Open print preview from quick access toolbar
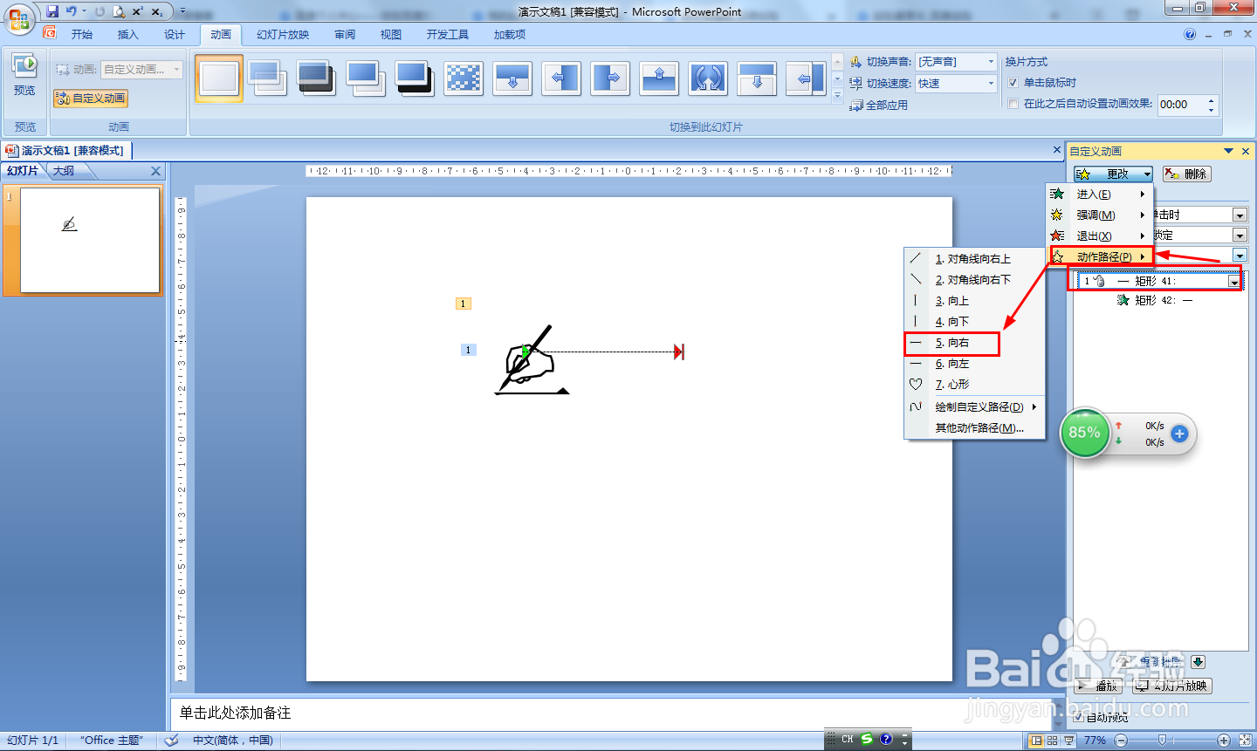Viewport: 1257px width, 751px height. click(x=119, y=11)
